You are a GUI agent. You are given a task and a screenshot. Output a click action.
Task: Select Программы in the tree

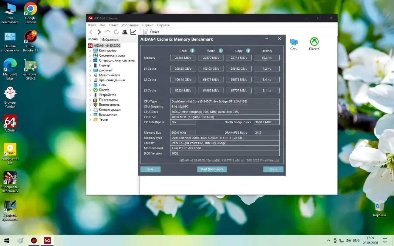(108, 100)
